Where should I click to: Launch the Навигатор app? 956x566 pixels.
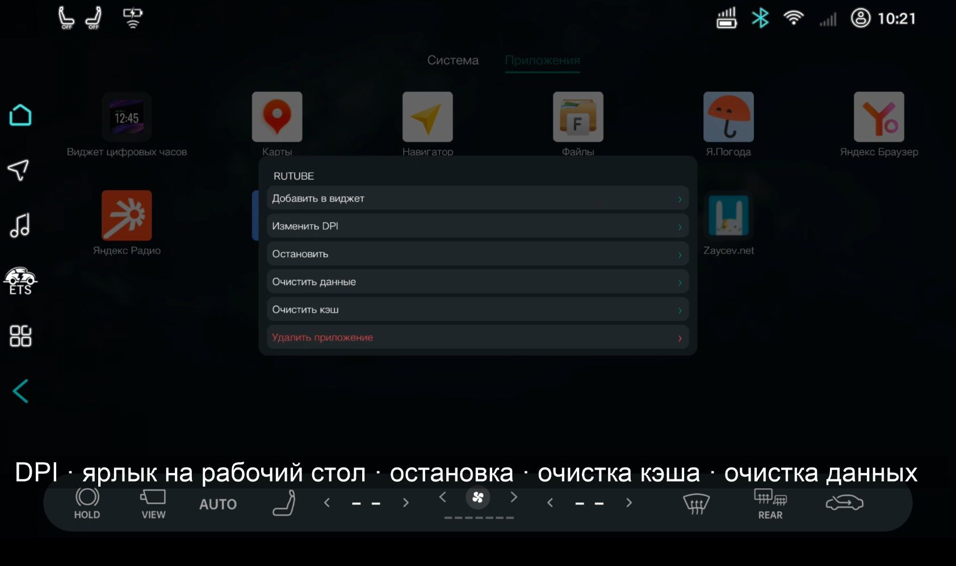(x=427, y=118)
